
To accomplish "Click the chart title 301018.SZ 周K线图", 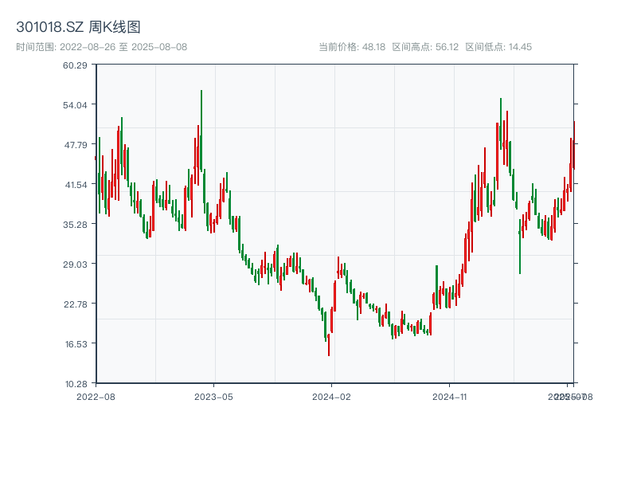I will [x=78, y=27].
